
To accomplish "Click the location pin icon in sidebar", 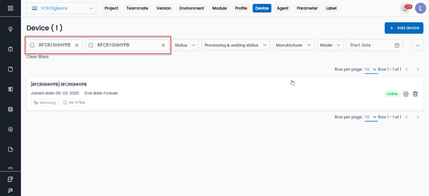I will click(x=10, y=29).
